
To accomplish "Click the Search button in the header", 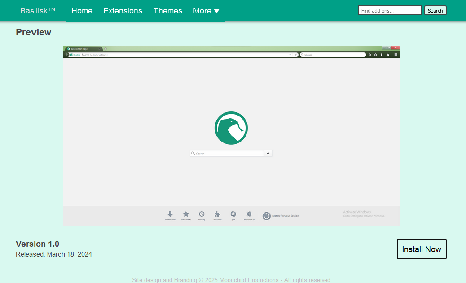I will 435,11.
